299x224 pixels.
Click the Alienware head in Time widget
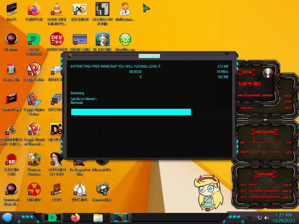coord(268,73)
